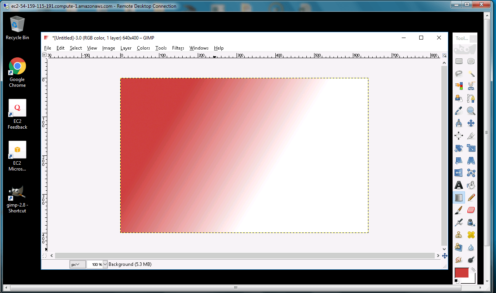Swap foreground and background colors

click(473, 269)
